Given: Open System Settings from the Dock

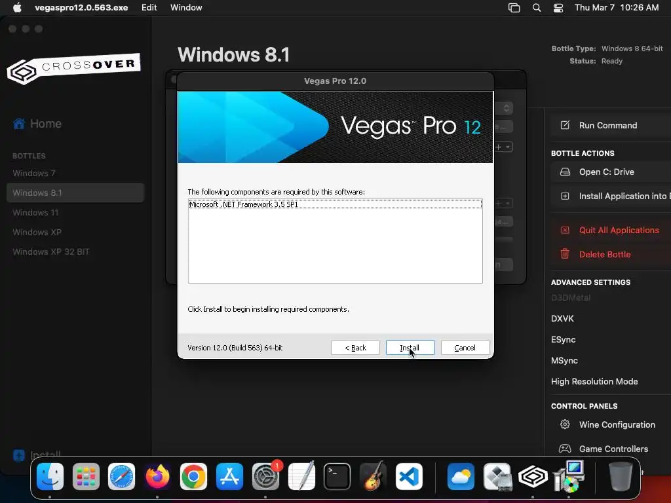Looking at the screenshot, I should pos(265,477).
